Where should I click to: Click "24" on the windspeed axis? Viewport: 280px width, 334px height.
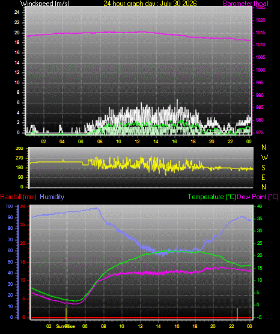[17, 12]
